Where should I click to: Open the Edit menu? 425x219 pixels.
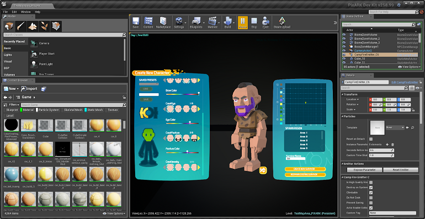14,12
